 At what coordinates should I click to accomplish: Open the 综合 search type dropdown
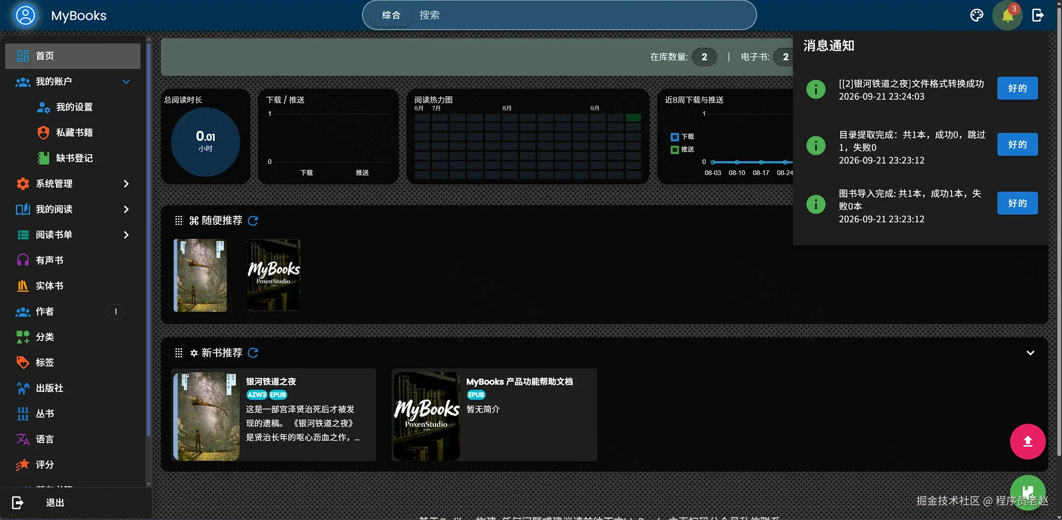coord(391,15)
